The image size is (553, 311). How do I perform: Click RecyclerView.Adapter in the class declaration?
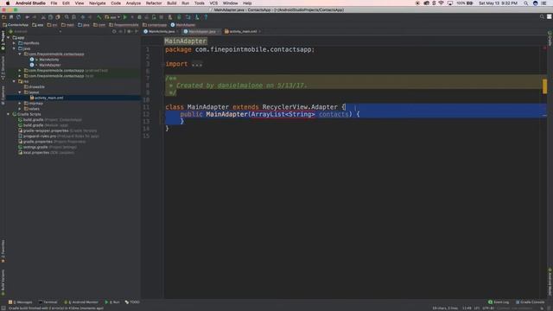click(x=300, y=107)
